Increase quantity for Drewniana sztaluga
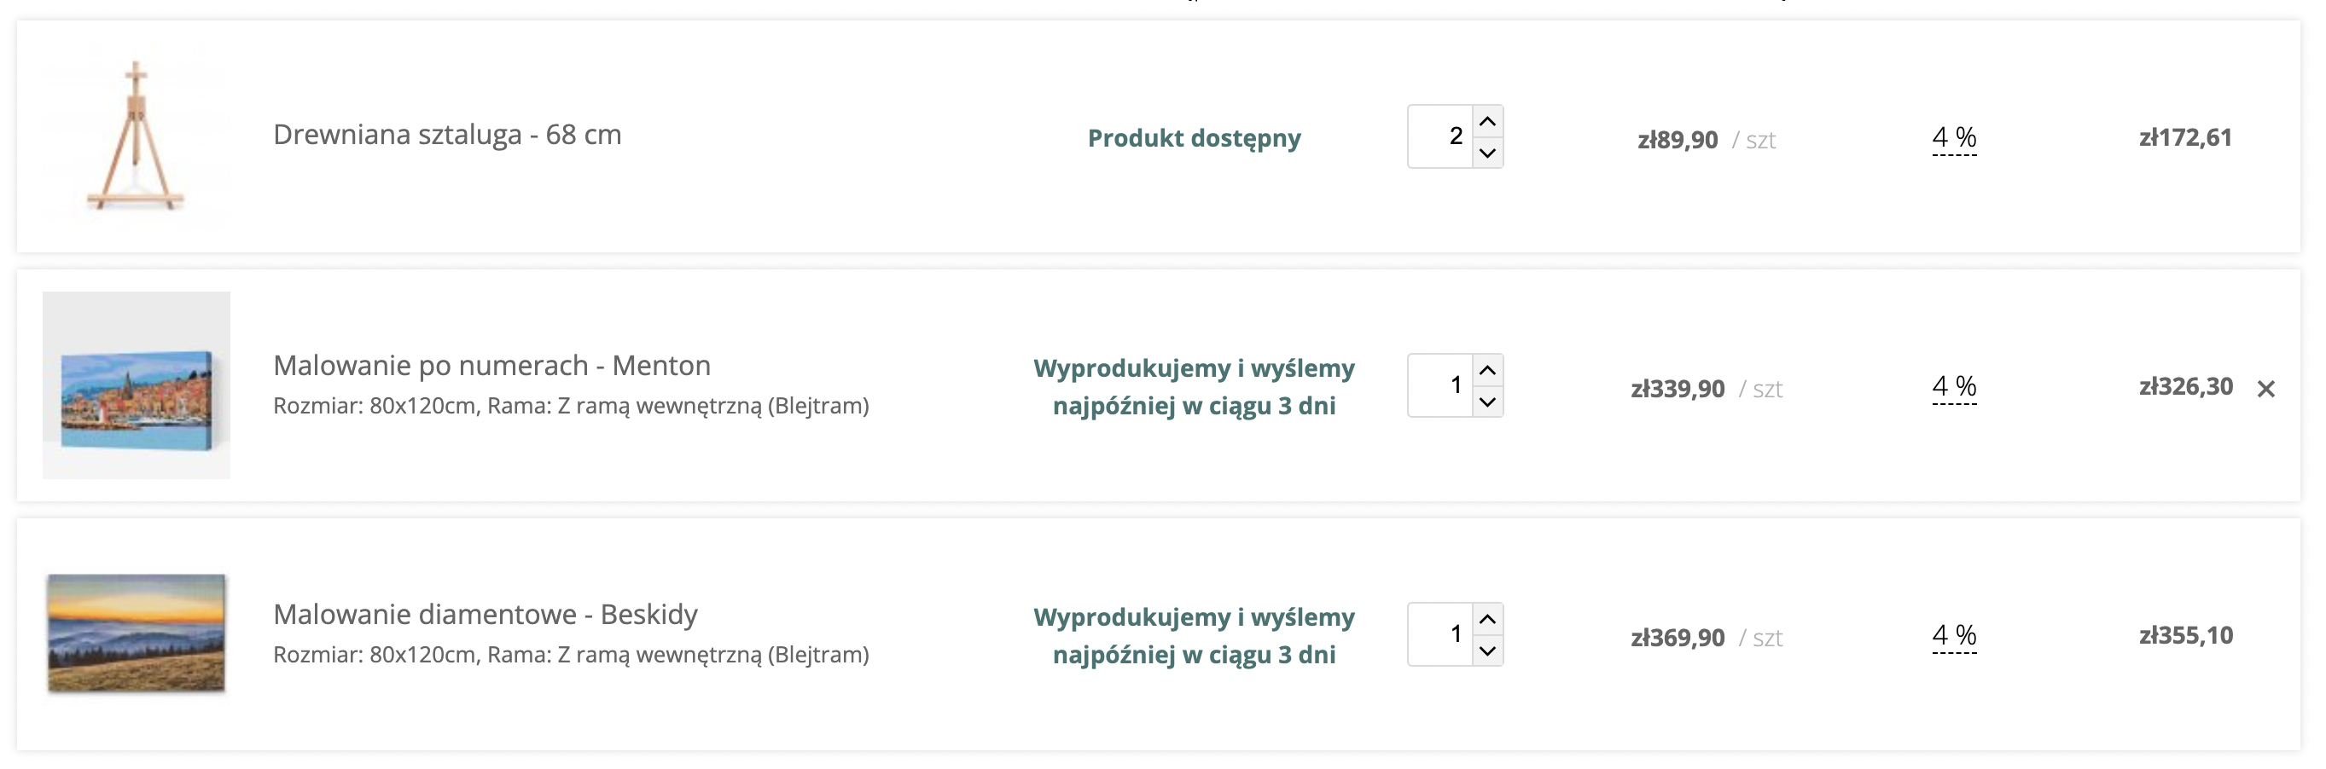The width and height of the screenshot is (2326, 769). click(x=1487, y=121)
